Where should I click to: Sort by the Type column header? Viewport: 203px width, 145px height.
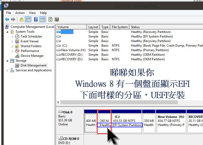coord(105,27)
